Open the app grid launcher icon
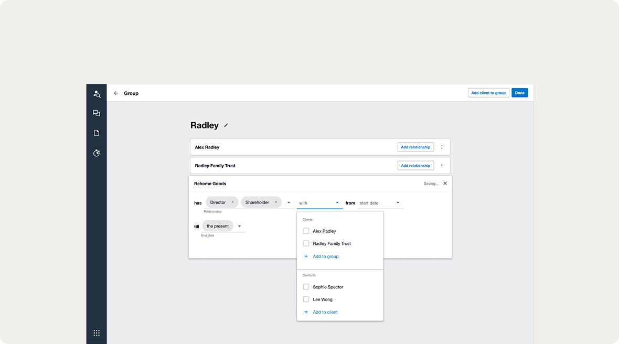 97,333
